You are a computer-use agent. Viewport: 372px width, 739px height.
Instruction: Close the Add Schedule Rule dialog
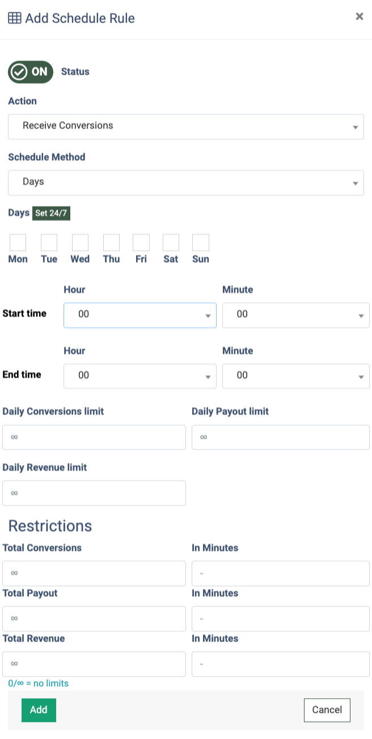pyautogui.click(x=359, y=16)
